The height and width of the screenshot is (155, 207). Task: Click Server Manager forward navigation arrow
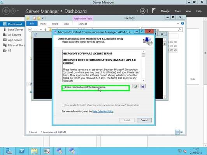[13, 11]
